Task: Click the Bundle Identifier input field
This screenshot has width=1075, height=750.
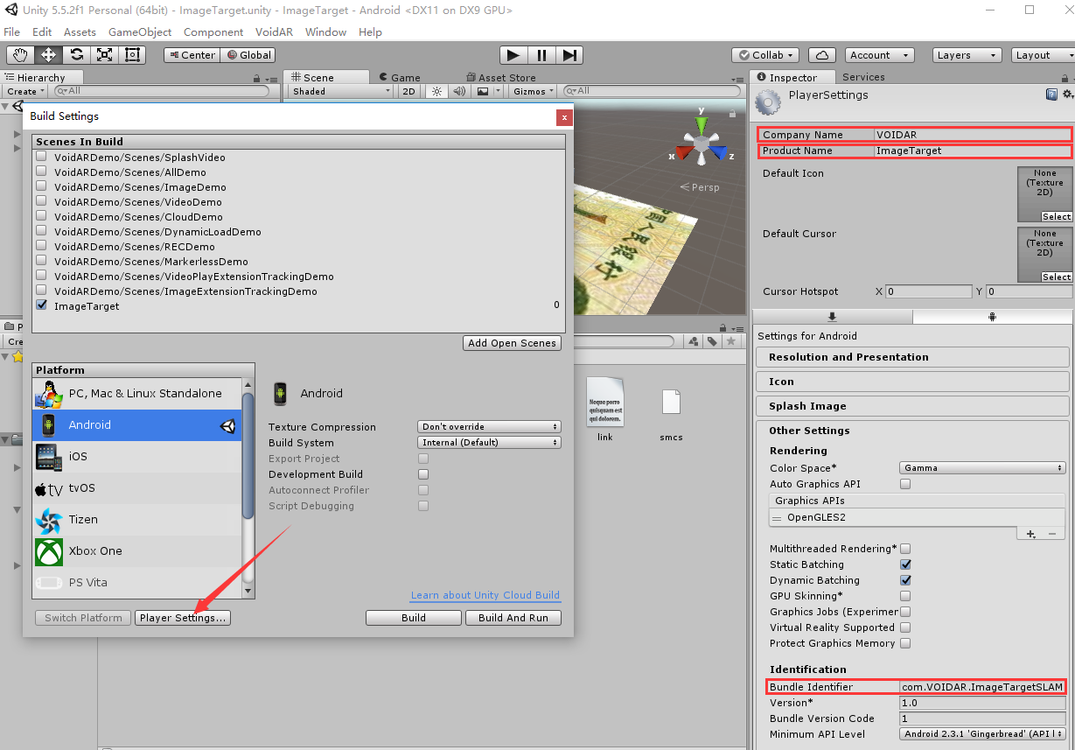Action: (x=983, y=687)
